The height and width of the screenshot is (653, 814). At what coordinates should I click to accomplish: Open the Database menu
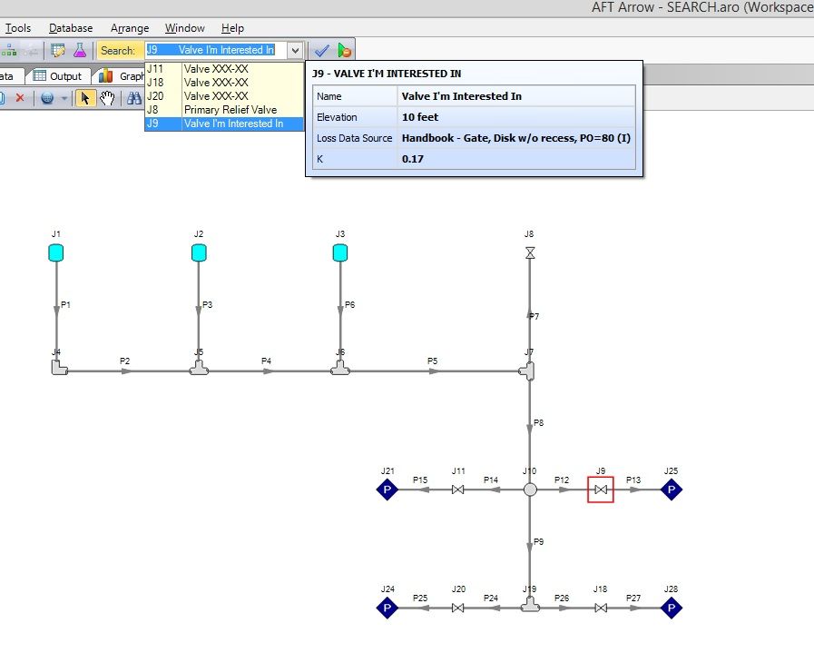coord(71,28)
